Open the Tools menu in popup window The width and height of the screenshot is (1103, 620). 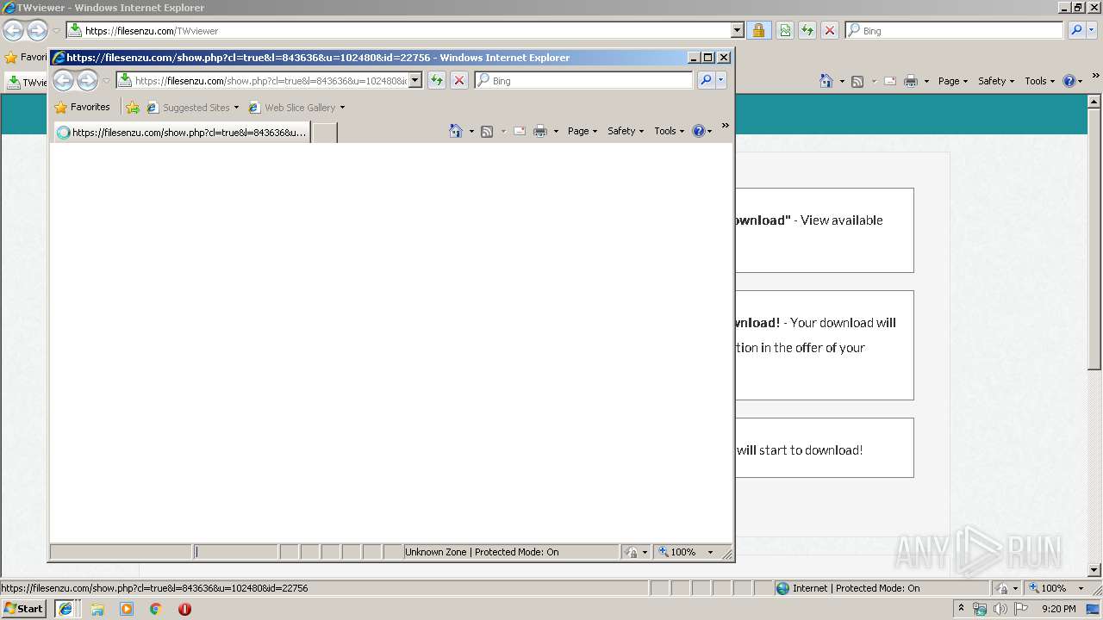(x=670, y=131)
